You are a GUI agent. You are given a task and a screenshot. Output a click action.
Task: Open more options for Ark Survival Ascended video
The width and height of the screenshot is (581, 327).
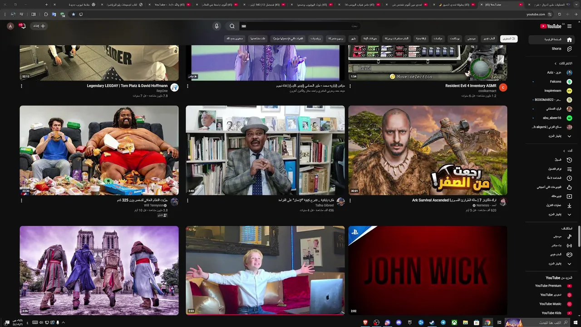350,200
